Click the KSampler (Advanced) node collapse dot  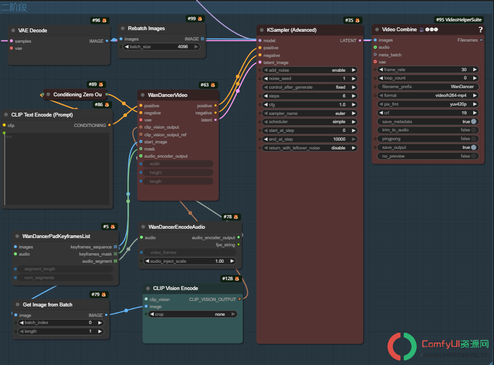tap(262, 30)
